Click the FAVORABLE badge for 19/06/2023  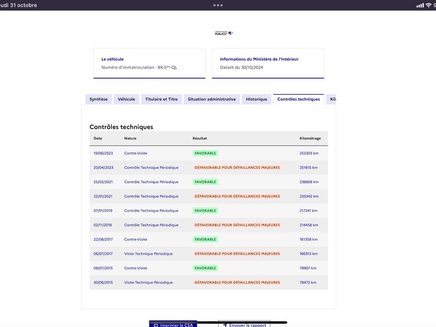pos(205,153)
